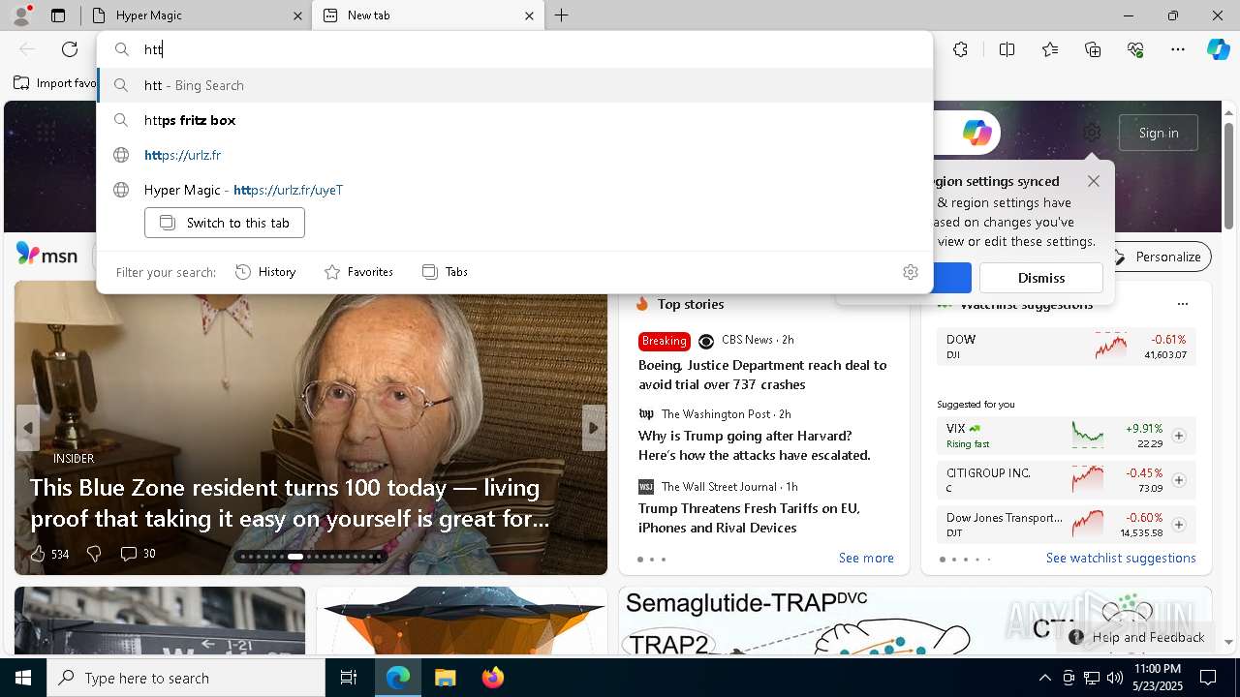Open Blue Zone resident headline story
Image resolution: width=1240 pixels, height=697 pixels.
click(x=290, y=503)
